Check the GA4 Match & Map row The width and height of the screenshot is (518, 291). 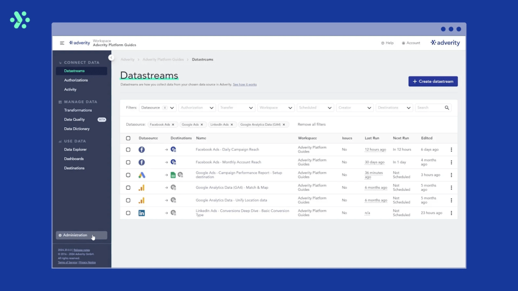[128, 188]
